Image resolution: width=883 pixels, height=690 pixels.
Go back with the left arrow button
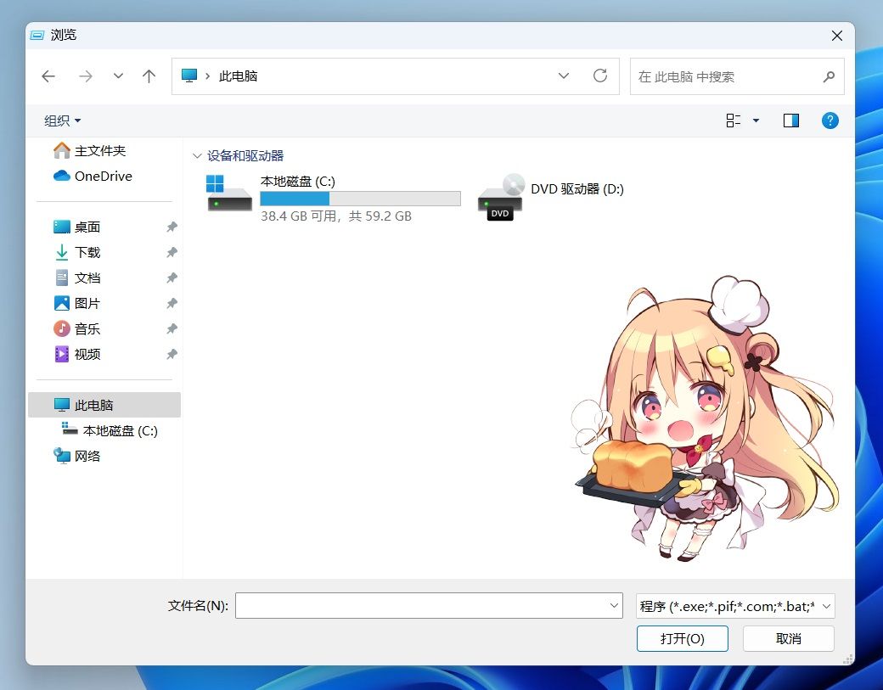click(48, 76)
